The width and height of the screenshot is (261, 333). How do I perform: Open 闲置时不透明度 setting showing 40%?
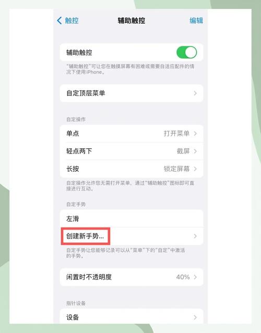pyautogui.click(x=132, y=277)
